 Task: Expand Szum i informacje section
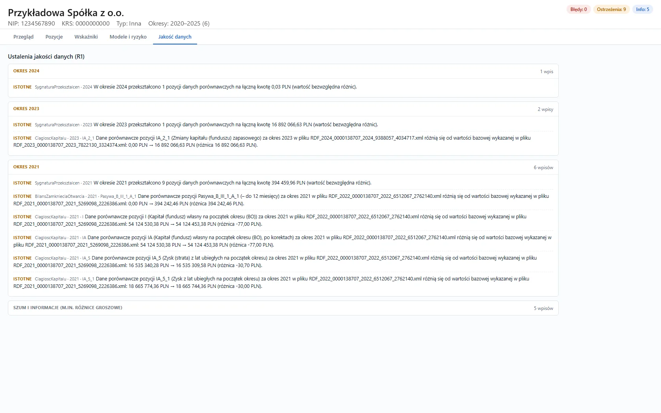(x=283, y=308)
